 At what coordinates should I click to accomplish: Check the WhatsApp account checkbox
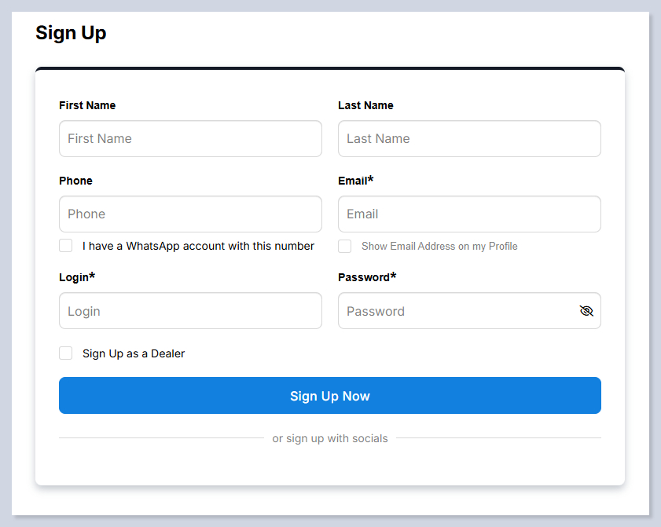(66, 246)
